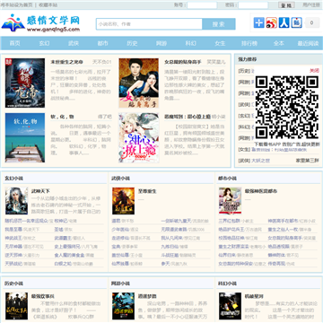Open the 软,化,物 title link
This screenshot has width=323, height=323.
(x=62, y=117)
